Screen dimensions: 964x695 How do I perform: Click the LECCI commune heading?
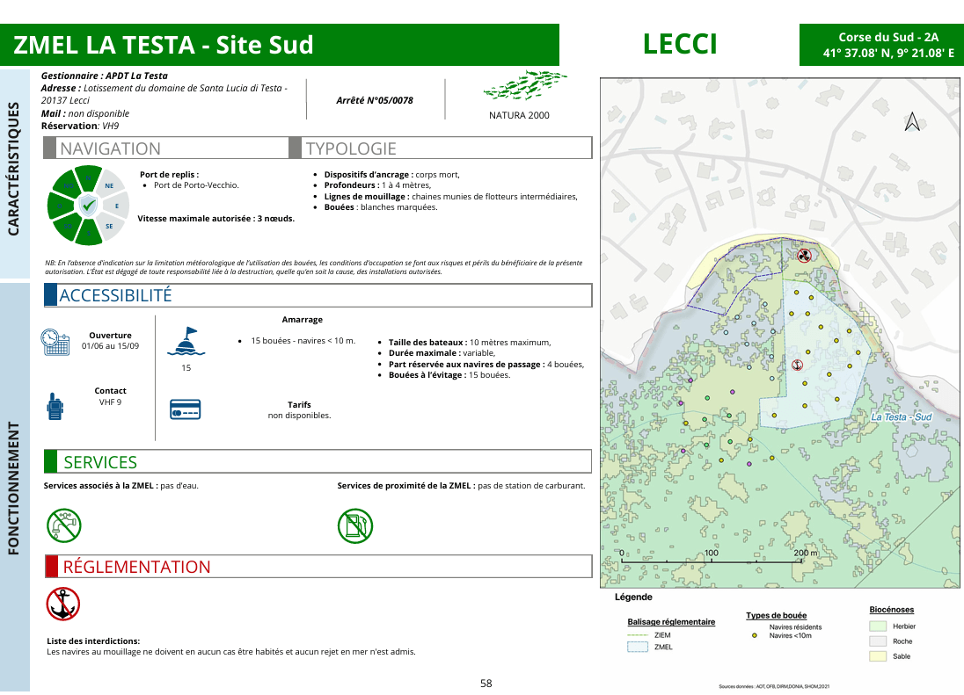coord(680,44)
